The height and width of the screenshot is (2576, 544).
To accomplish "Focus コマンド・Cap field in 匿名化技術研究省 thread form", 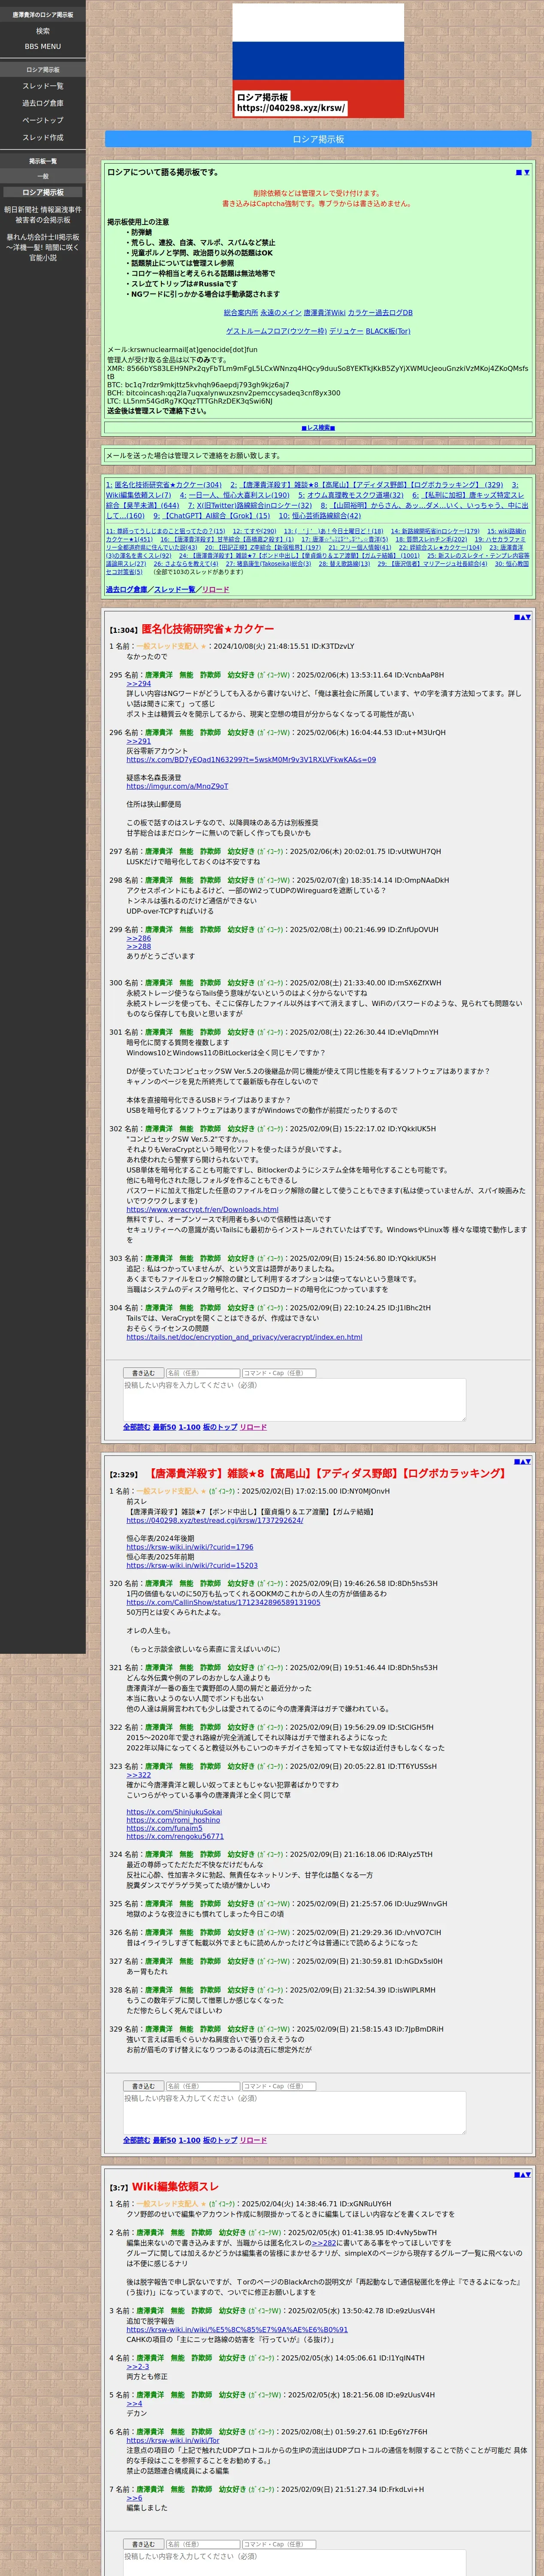I will click(x=279, y=1373).
